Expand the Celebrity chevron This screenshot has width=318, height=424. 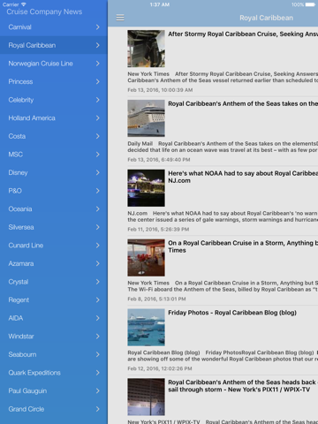pyautogui.click(x=98, y=100)
